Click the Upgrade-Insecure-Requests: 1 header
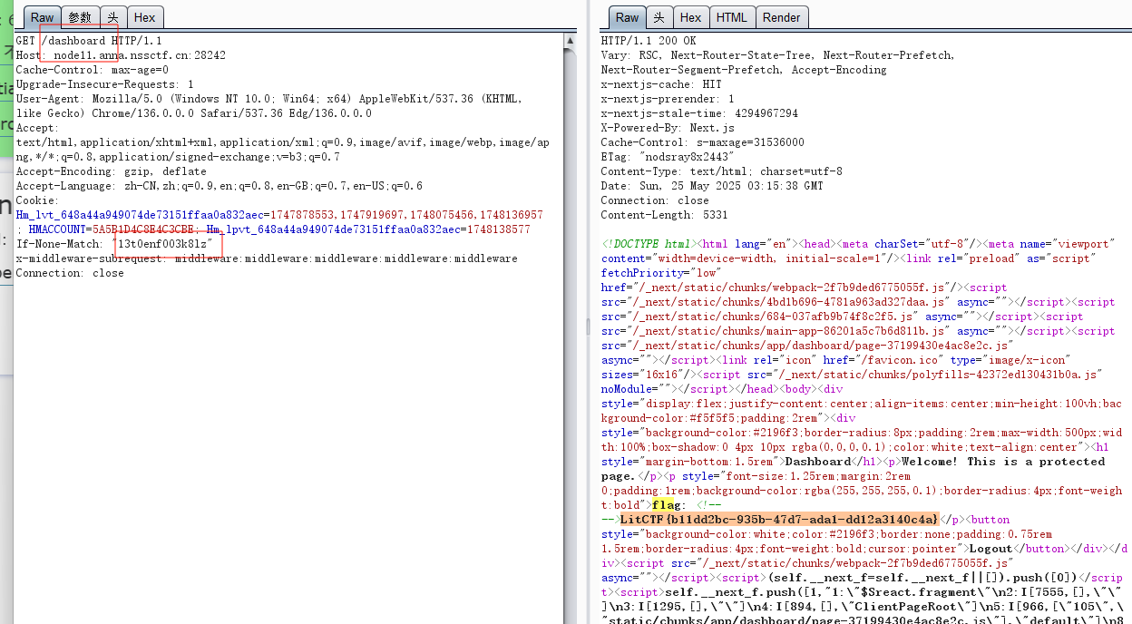 tap(104, 84)
